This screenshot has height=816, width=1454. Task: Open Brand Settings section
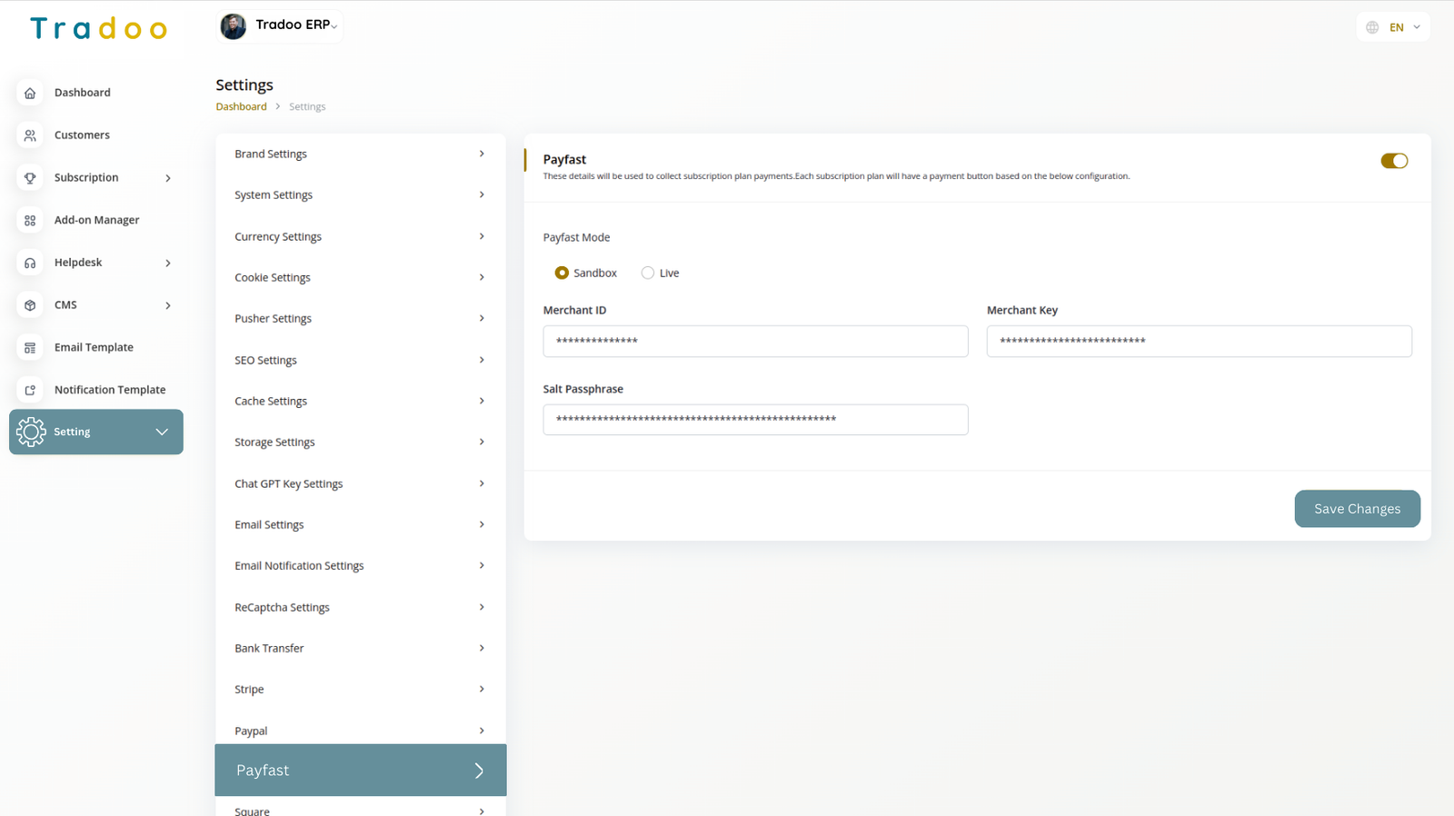pyautogui.click(x=360, y=154)
